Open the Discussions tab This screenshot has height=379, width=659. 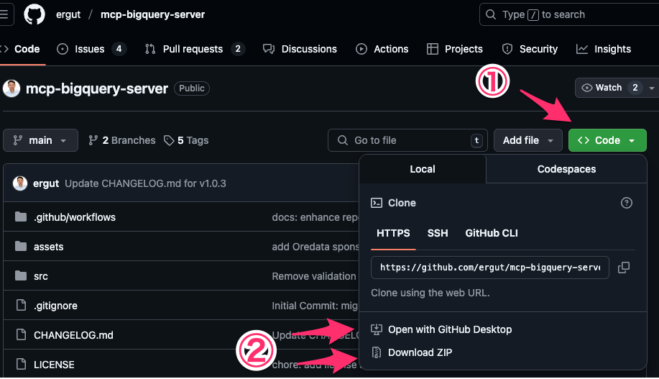[x=300, y=49]
